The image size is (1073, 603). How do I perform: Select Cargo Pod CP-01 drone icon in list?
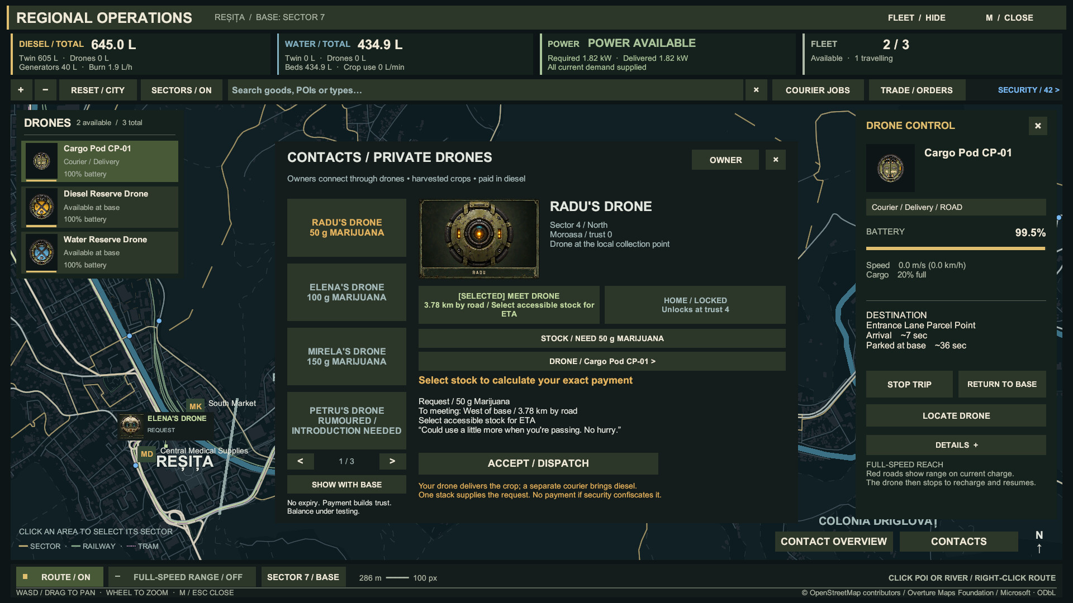click(41, 161)
